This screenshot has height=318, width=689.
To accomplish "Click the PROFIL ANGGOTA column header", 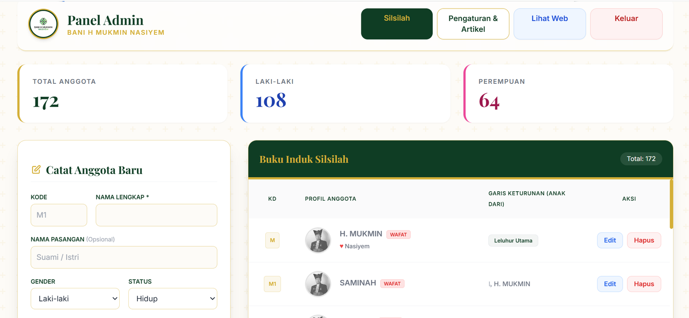I will click(330, 199).
